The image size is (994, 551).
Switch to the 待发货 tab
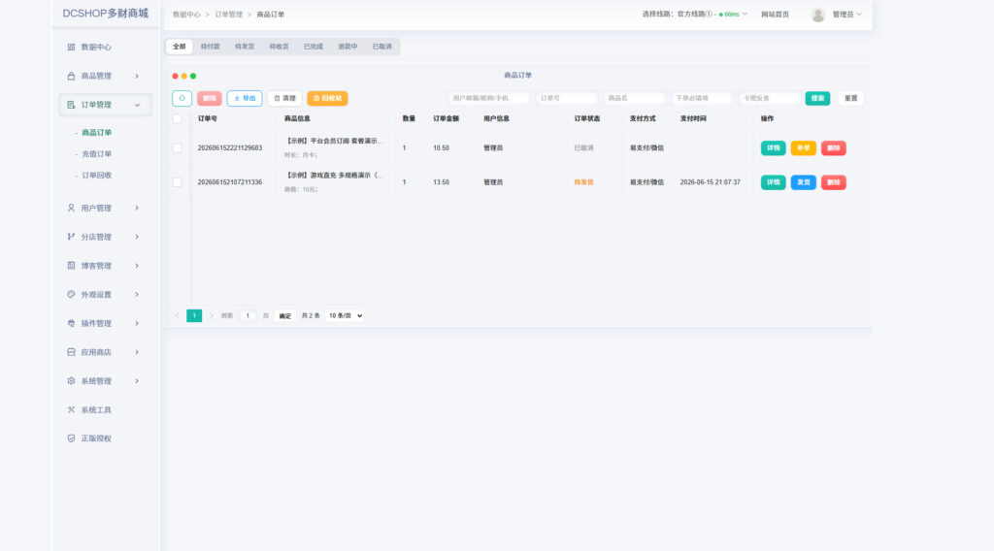pos(245,47)
